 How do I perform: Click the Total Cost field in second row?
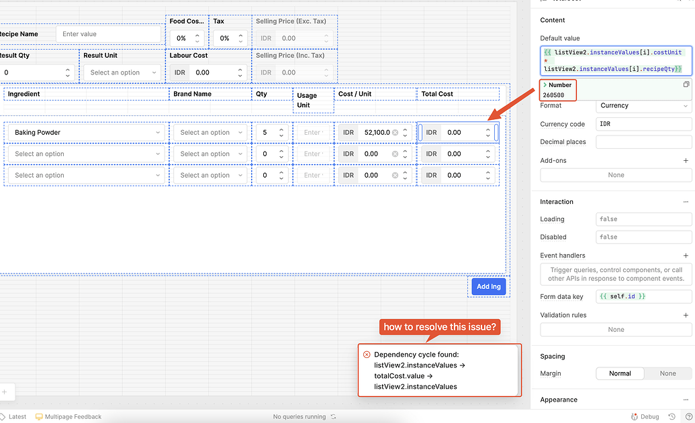459,154
